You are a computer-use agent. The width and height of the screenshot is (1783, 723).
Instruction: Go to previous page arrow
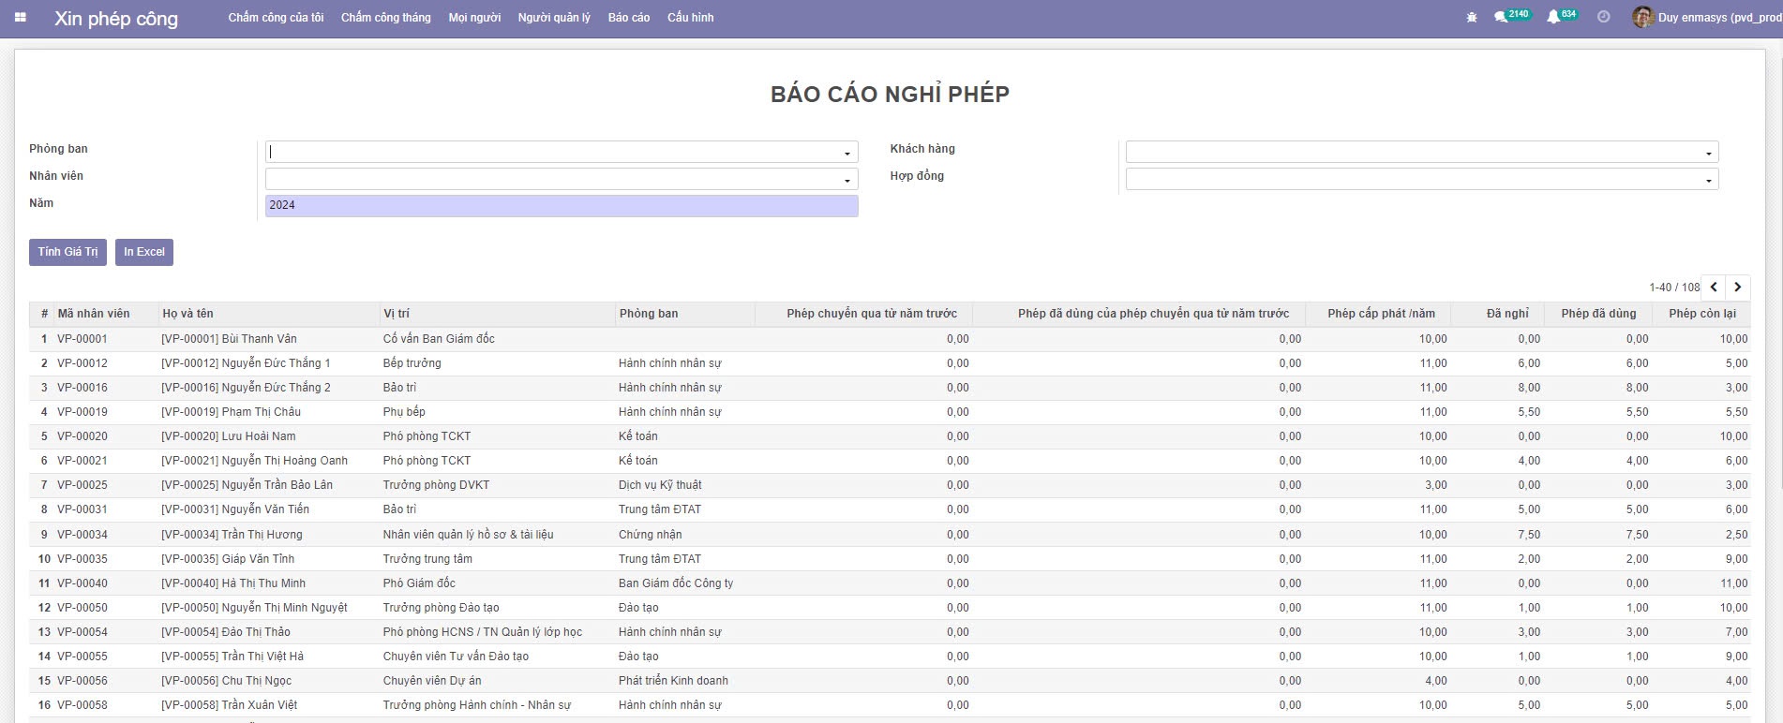(x=1714, y=288)
